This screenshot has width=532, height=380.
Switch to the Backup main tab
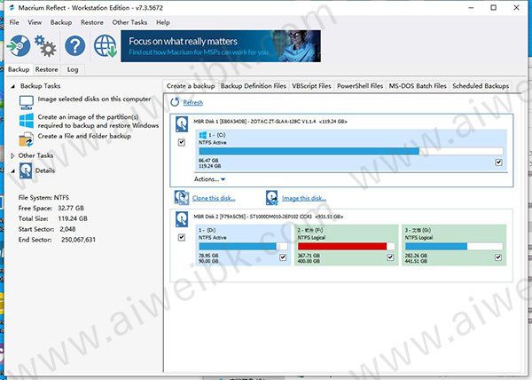(x=19, y=69)
